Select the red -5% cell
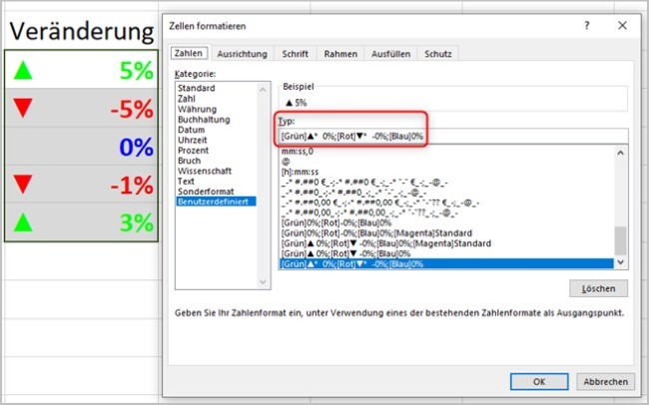The height and width of the screenshot is (405, 649). pos(82,108)
